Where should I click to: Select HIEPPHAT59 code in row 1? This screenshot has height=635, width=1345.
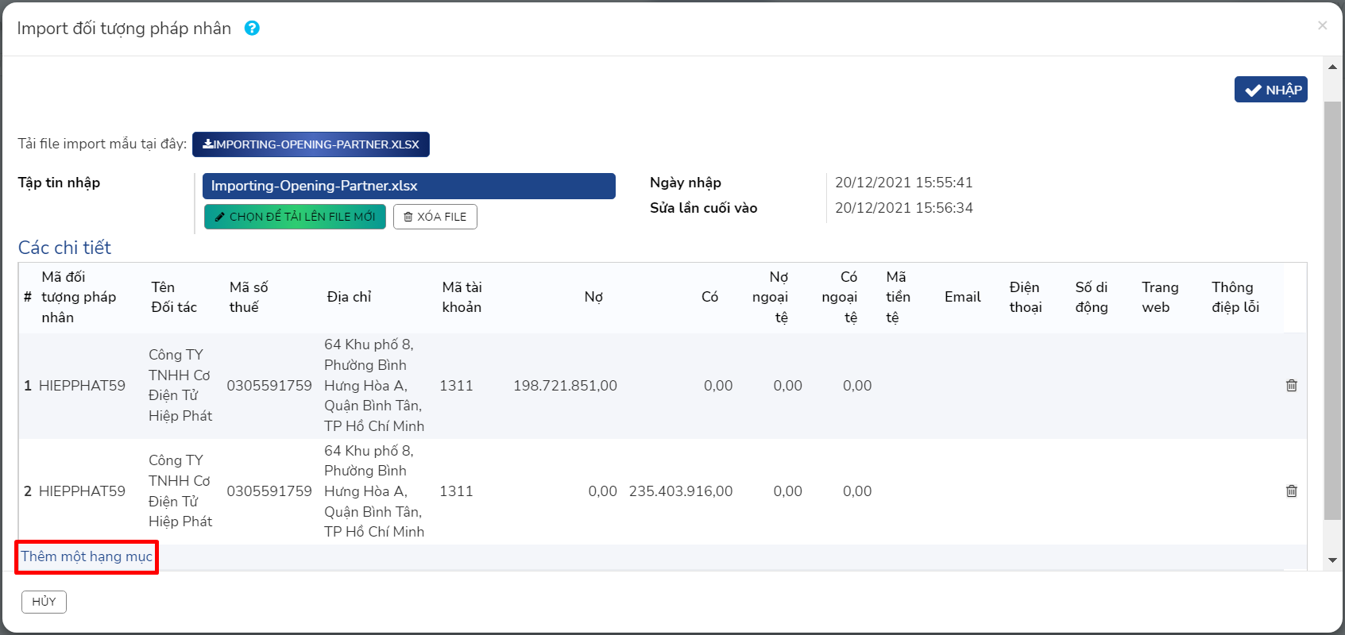tap(82, 386)
